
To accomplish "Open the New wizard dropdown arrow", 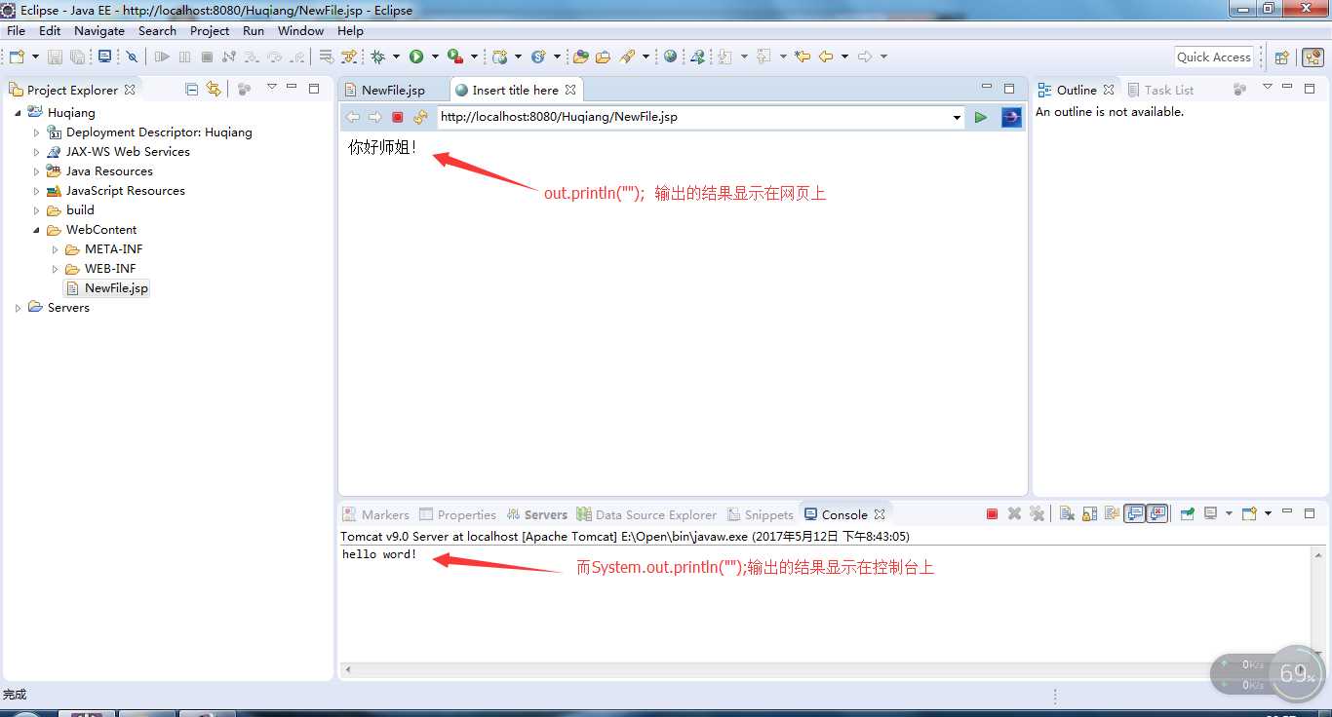I will pos(35,57).
